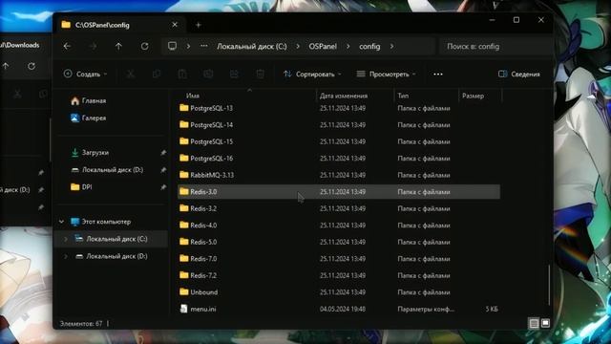Switch to large thumbnails view icon
This screenshot has height=344, width=611.
[x=545, y=323]
